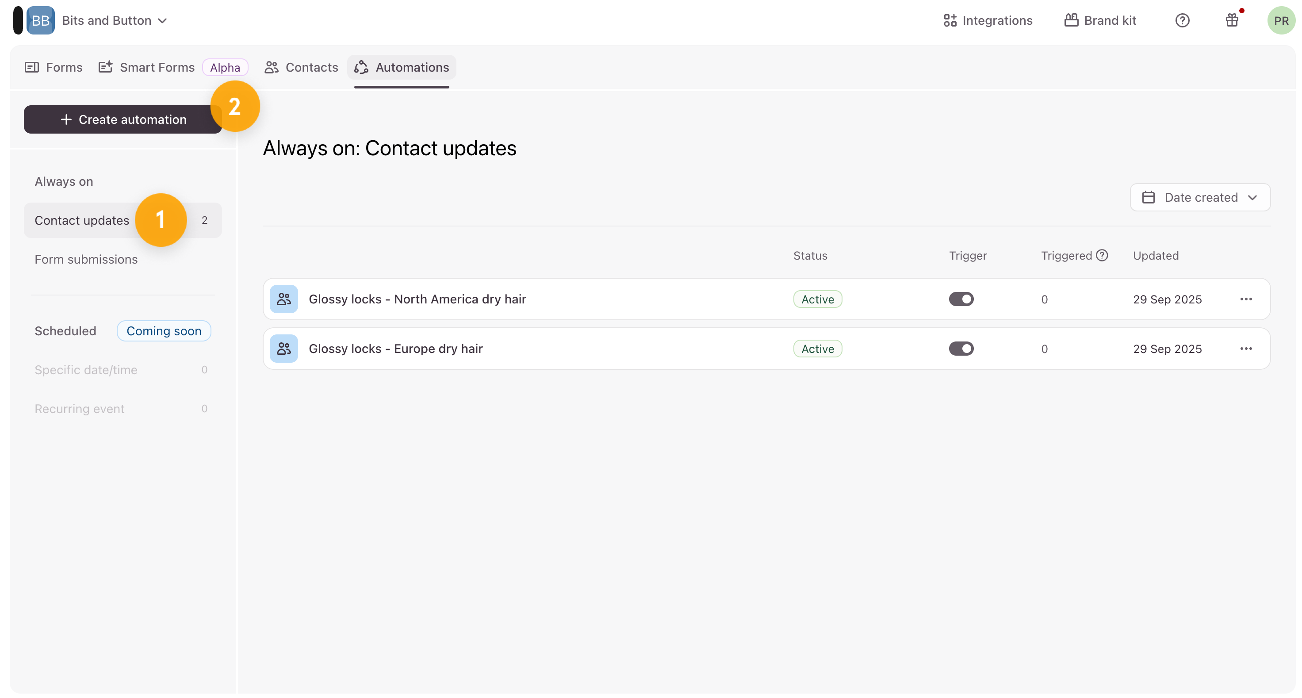Viewport: 1302px width, 698px height.
Task: Open the Integrations link
Action: [x=988, y=20]
